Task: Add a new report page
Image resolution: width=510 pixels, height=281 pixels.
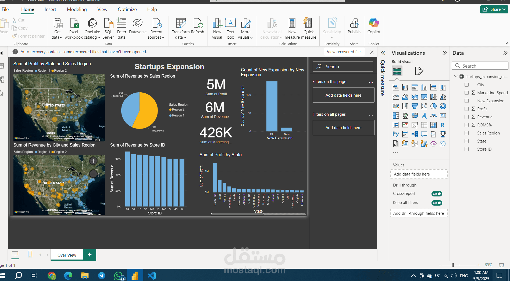Action: pyautogui.click(x=90, y=255)
